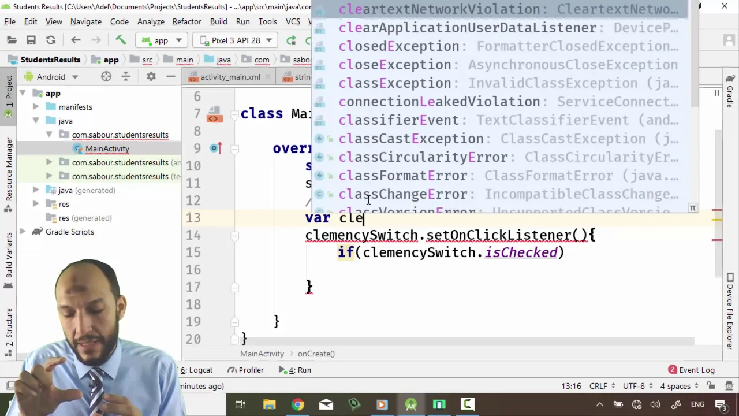Click the onCreate() breadcrumb below the editor
Screen dimensions: 739x416
(x=316, y=354)
